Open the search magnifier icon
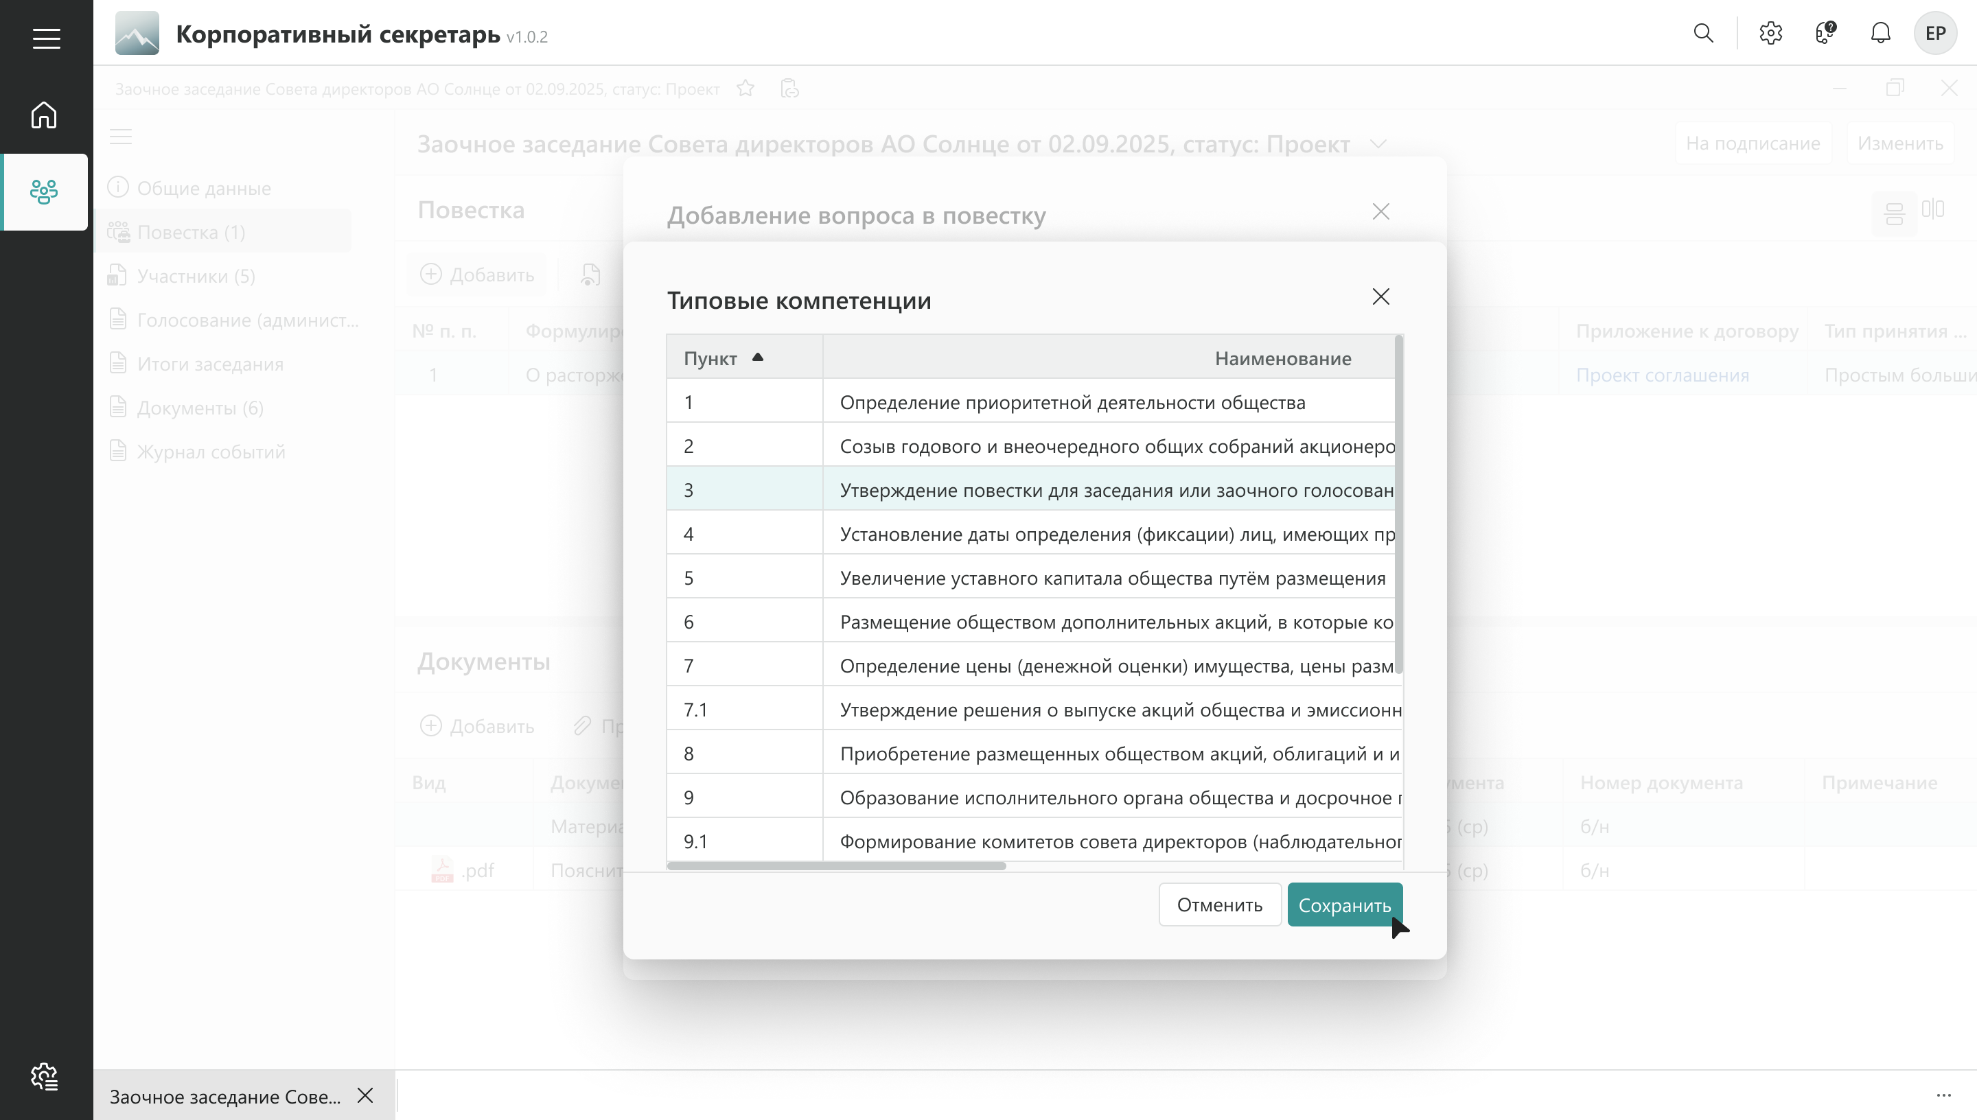This screenshot has width=1977, height=1120. tap(1703, 33)
